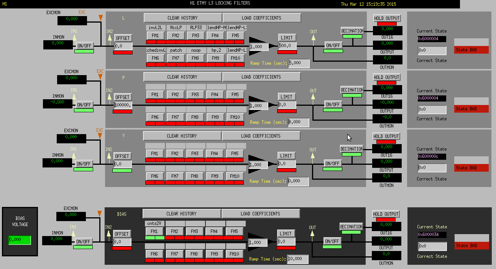496x269 pixels.
Task: Toggle FM2 NicLP filter in L row
Action: [x=176, y=36]
